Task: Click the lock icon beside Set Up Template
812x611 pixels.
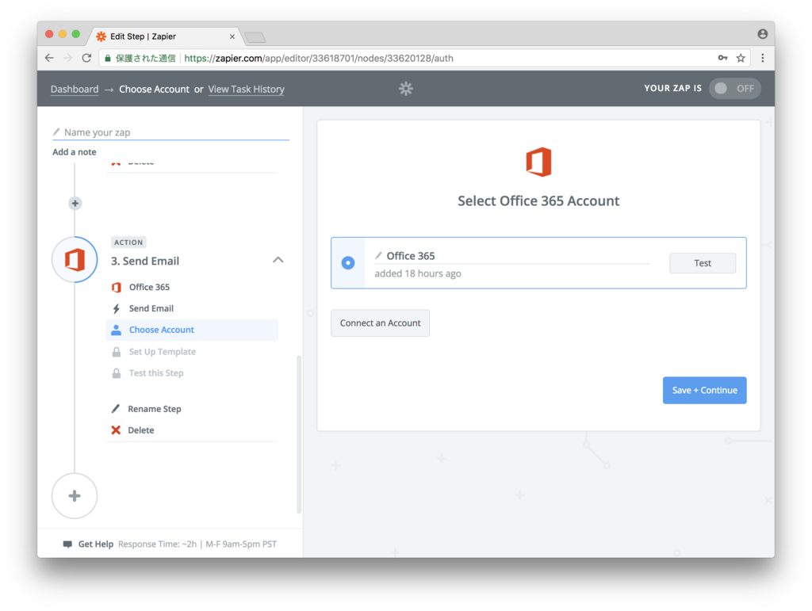Action: (x=117, y=352)
